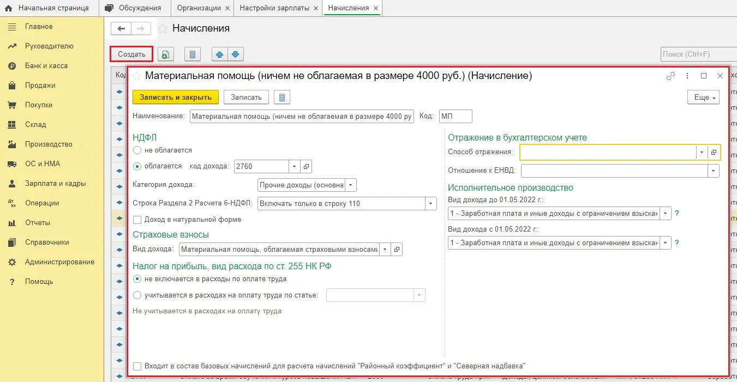Open the 'Строка Раздела 2 Расчета 6-НДФЛ' dropdown
Viewport: 737px width, 382px height.
431,204
